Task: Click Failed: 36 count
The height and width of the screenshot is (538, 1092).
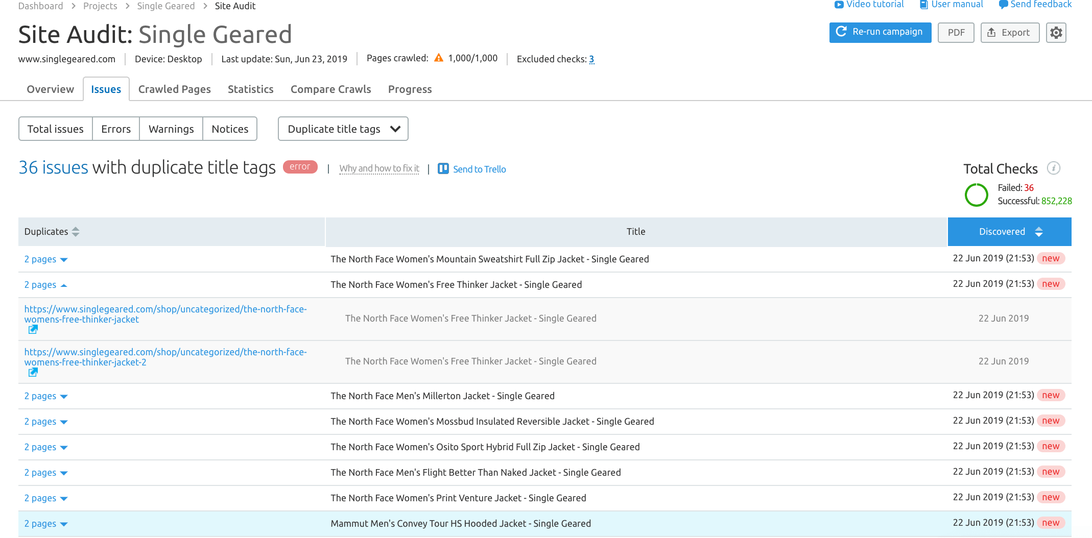Action: click(1015, 188)
